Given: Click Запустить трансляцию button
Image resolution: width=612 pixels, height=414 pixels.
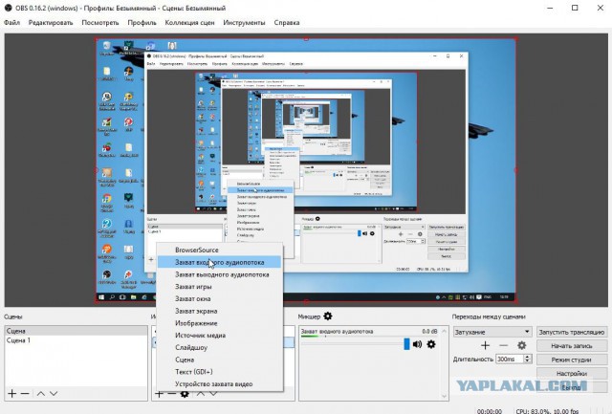Looking at the screenshot, I should pos(572,332).
